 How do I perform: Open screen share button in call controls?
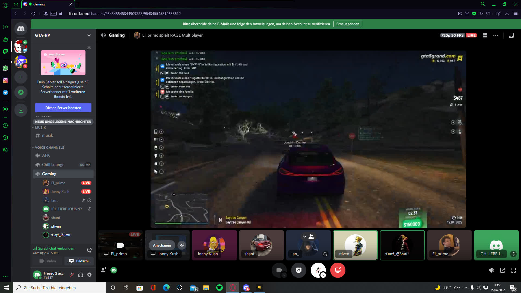(298, 270)
